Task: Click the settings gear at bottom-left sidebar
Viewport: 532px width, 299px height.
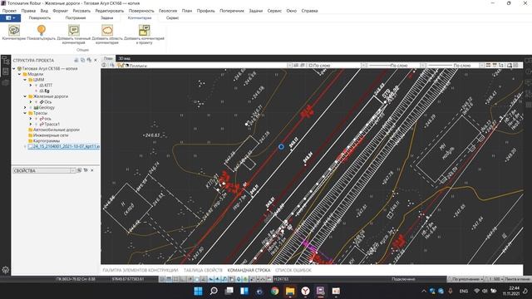Action: [x=6, y=270]
